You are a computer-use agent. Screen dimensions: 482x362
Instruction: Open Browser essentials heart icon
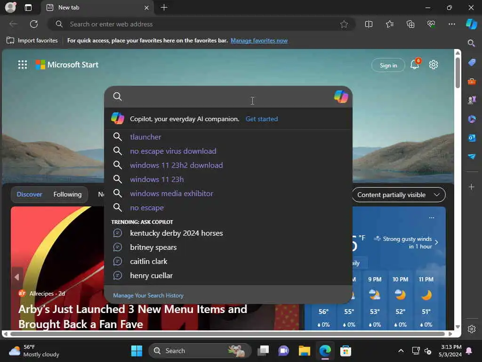coord(431,24)
